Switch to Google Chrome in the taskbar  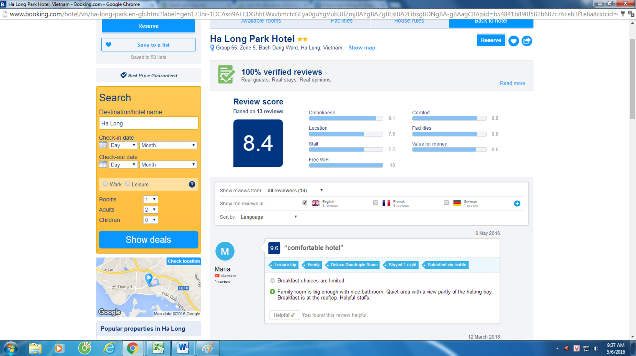(132, 348)
